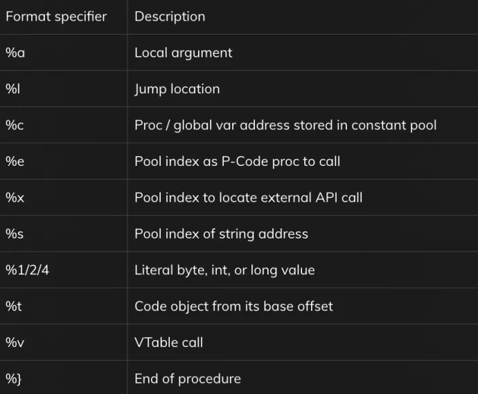Select the Jump location description text
Screen dimensions: 478x394
click(177, 89)
